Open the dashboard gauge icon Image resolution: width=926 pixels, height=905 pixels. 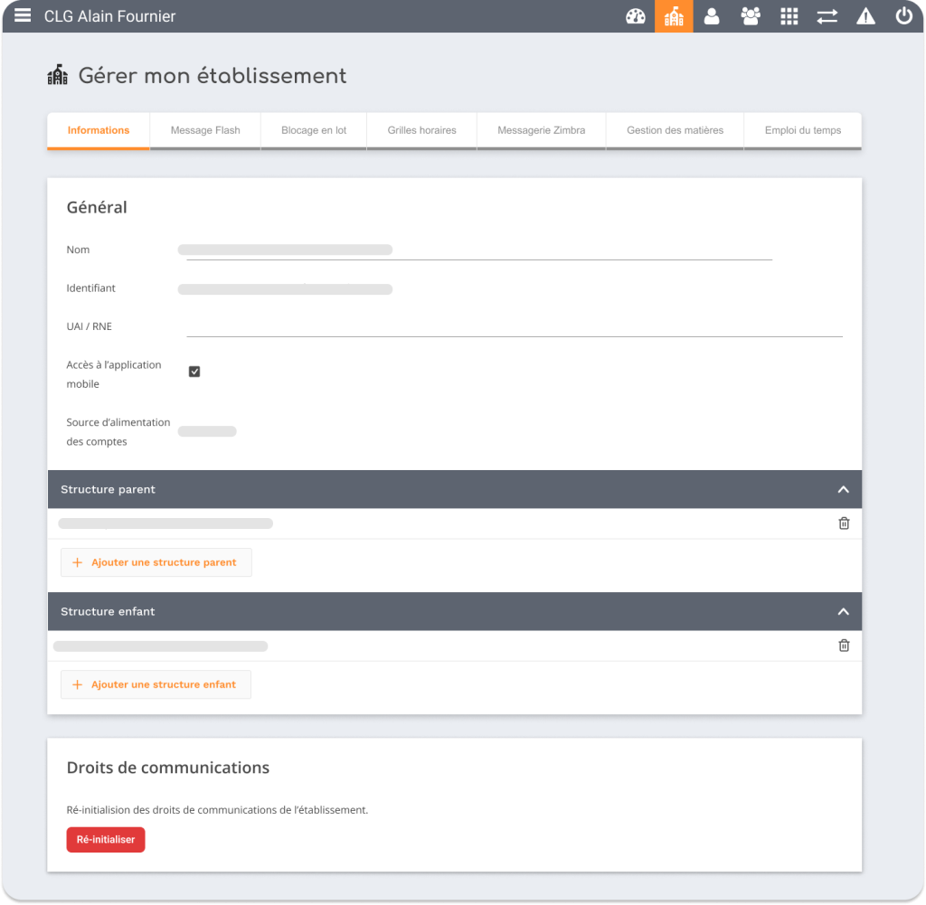[x=636, y=16]
